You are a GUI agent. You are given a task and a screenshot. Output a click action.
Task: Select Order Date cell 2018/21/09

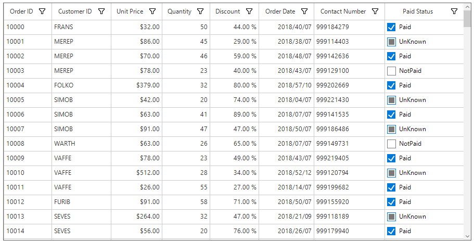(x=287, y=217)
